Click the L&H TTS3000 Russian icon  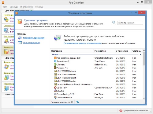(55, 81)
